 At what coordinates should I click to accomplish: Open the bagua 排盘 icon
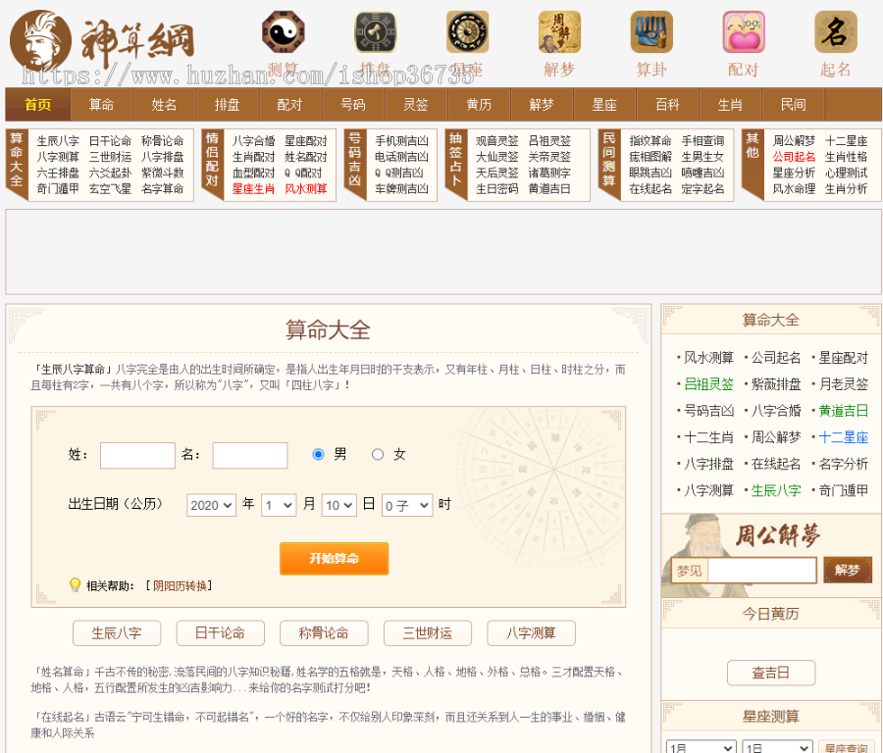[x=375, y=32]
